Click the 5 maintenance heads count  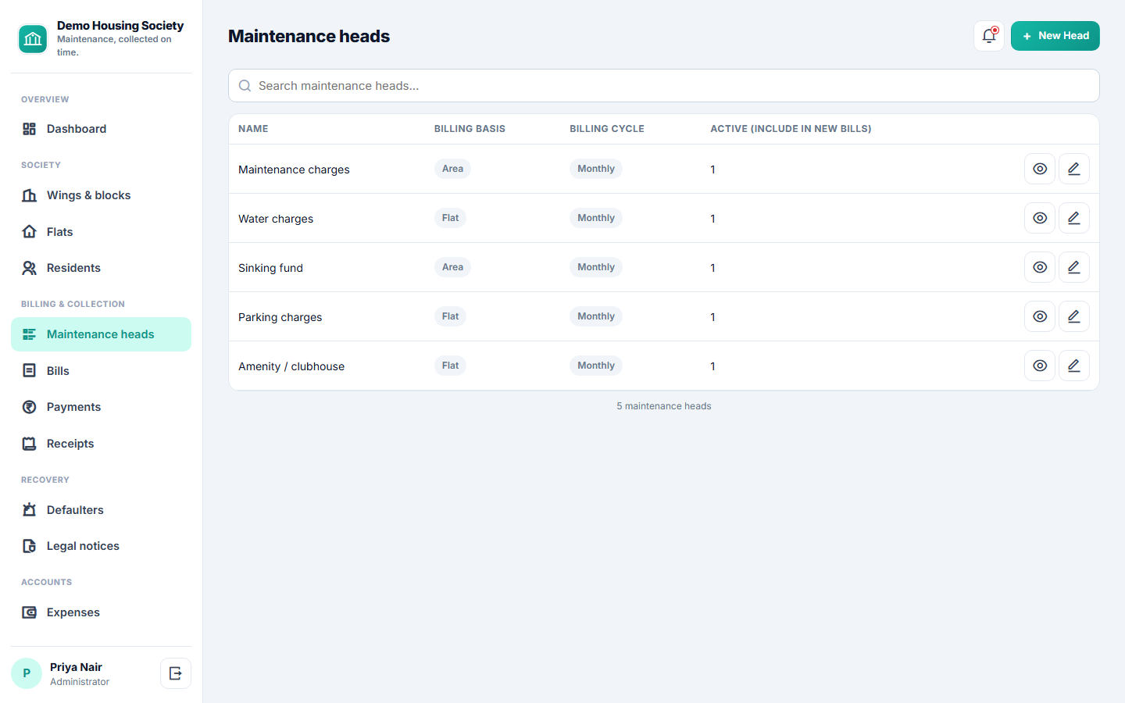point(664,406)
